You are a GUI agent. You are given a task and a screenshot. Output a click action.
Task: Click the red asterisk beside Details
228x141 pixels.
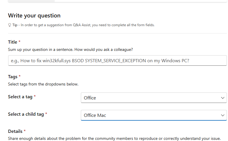tap(25, 131)
